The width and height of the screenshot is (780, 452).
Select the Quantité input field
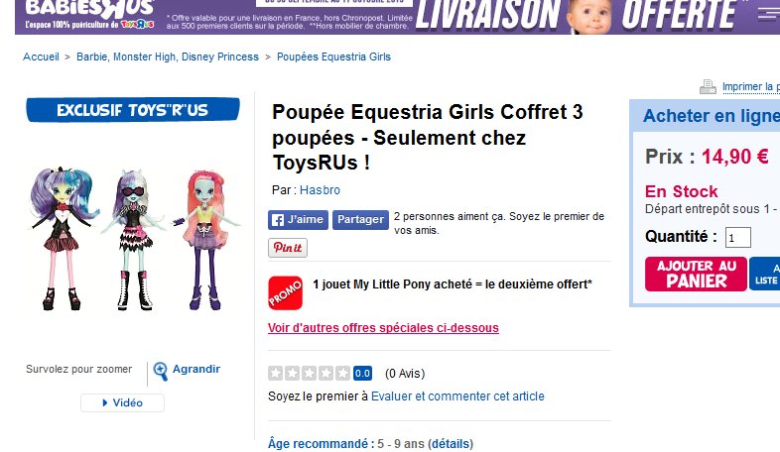[x=737, y=238]
